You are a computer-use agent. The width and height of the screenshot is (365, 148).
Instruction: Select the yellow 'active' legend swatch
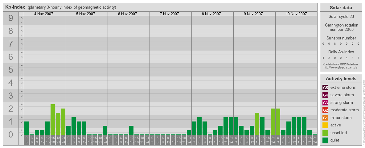(x=325, y=125)
